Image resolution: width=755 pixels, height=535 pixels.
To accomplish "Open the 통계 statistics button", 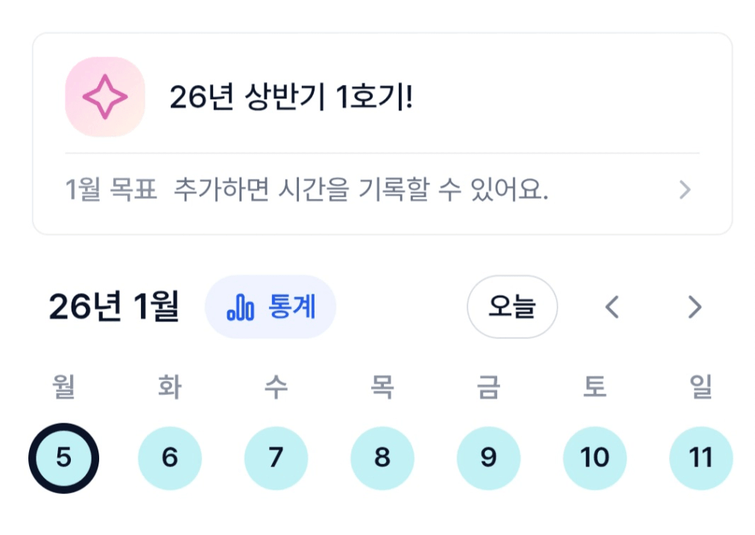I will click(271, 307).
